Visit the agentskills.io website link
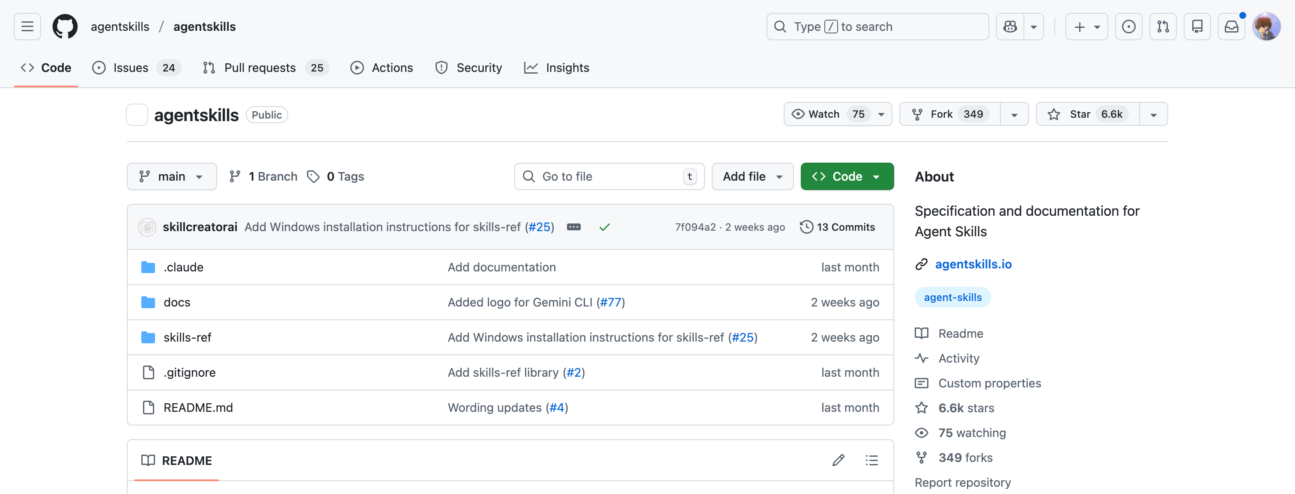Screen dimensions: 1295x494 (x=973, y=264)
